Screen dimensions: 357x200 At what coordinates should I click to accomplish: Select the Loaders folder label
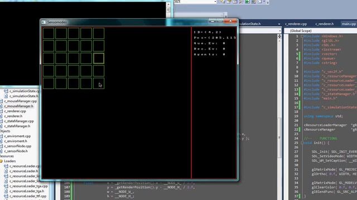[10, 161]
